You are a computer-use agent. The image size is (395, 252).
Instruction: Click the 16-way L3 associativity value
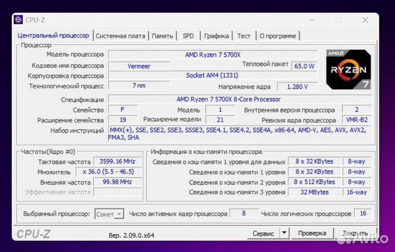tap(357, 192)
